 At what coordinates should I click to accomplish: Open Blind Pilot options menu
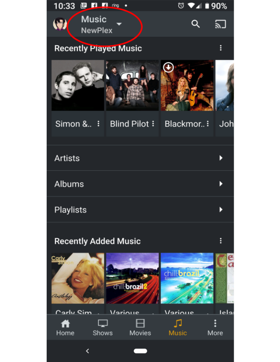pos(153,124)
